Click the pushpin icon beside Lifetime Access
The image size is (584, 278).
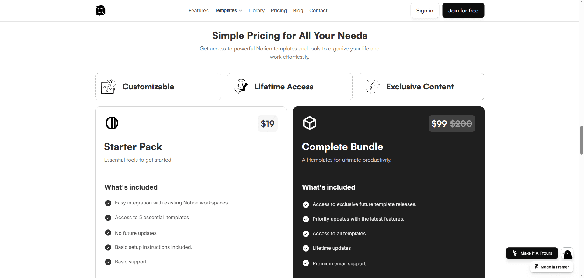coord(241,87)
